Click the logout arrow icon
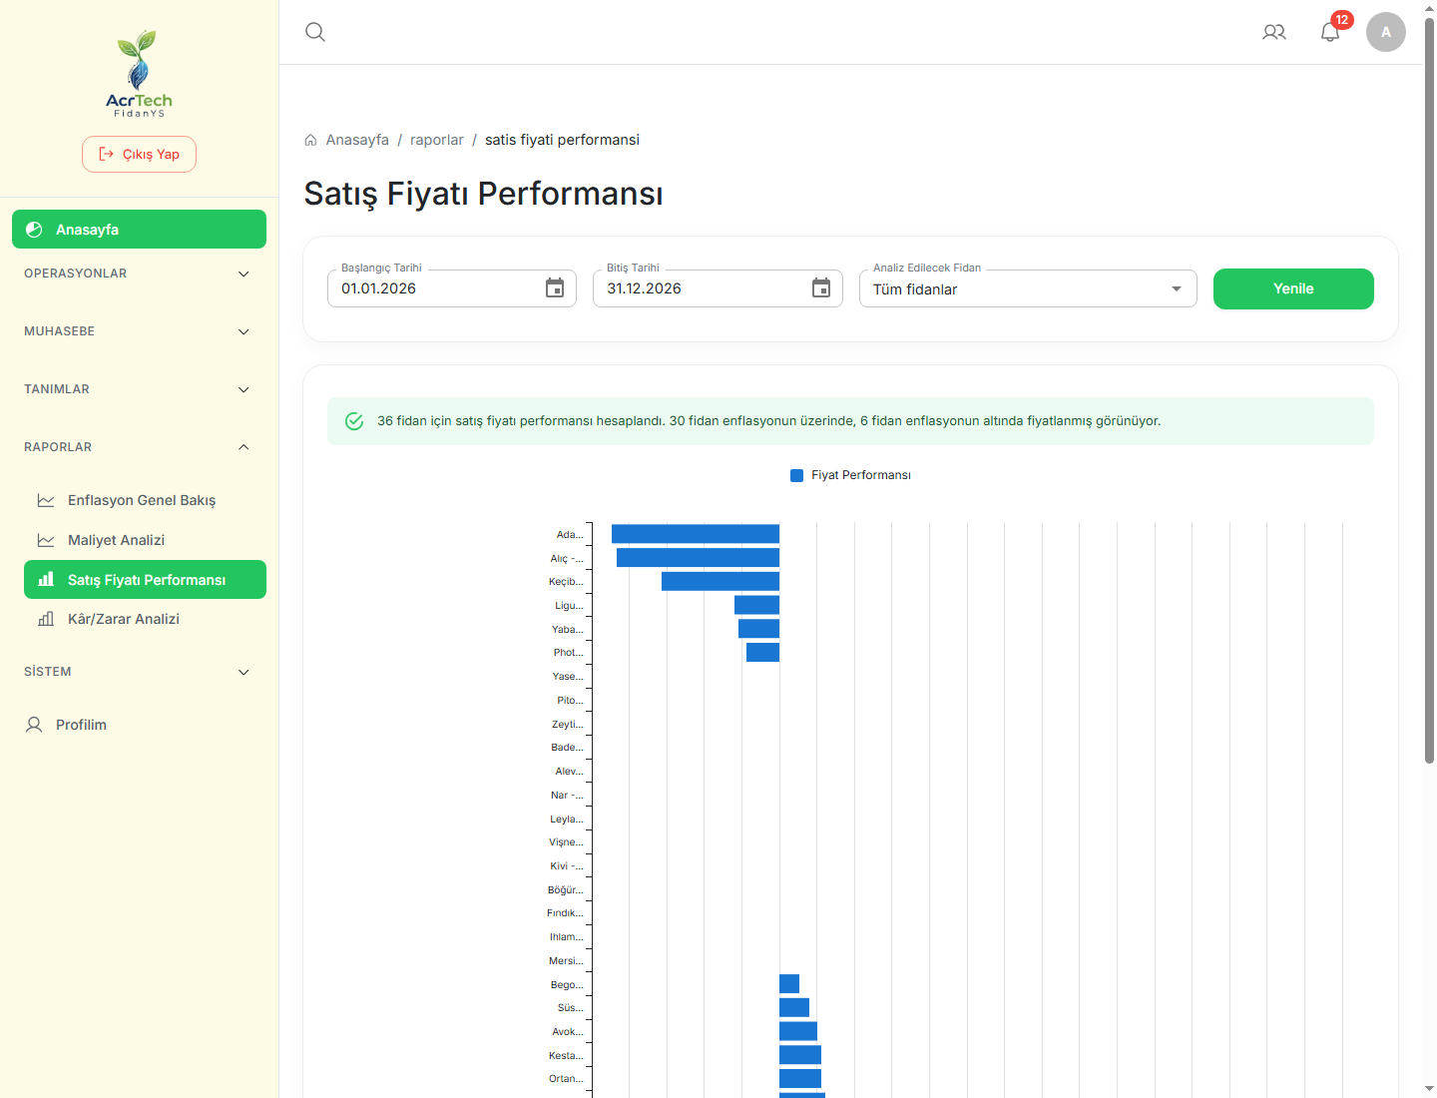1437x1098 pixels. [x=106, y=154]
